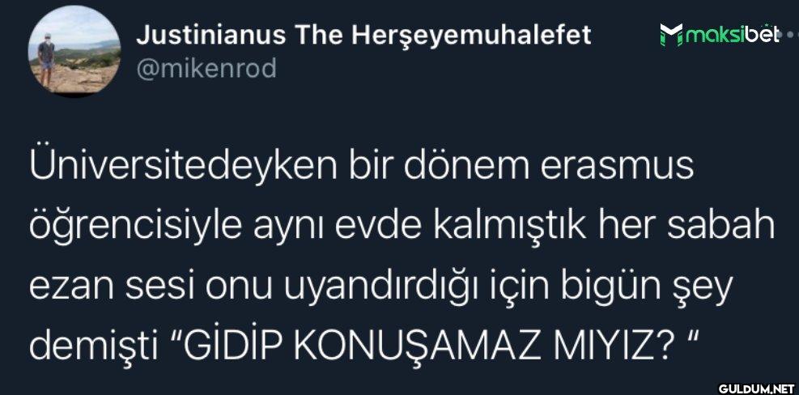The height and width of the screenshot is (395, 799).
Task: Open the tweet's more options dots
Action: 789,36
